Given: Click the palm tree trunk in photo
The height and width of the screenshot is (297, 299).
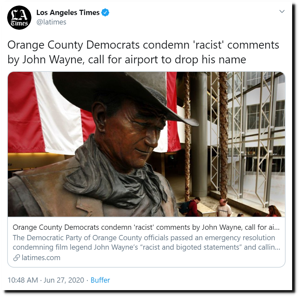Looking at the screenshot, I should click(x=224, y=133).
